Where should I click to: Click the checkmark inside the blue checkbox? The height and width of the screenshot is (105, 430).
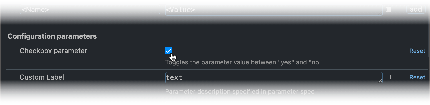(x=169, y=51)
